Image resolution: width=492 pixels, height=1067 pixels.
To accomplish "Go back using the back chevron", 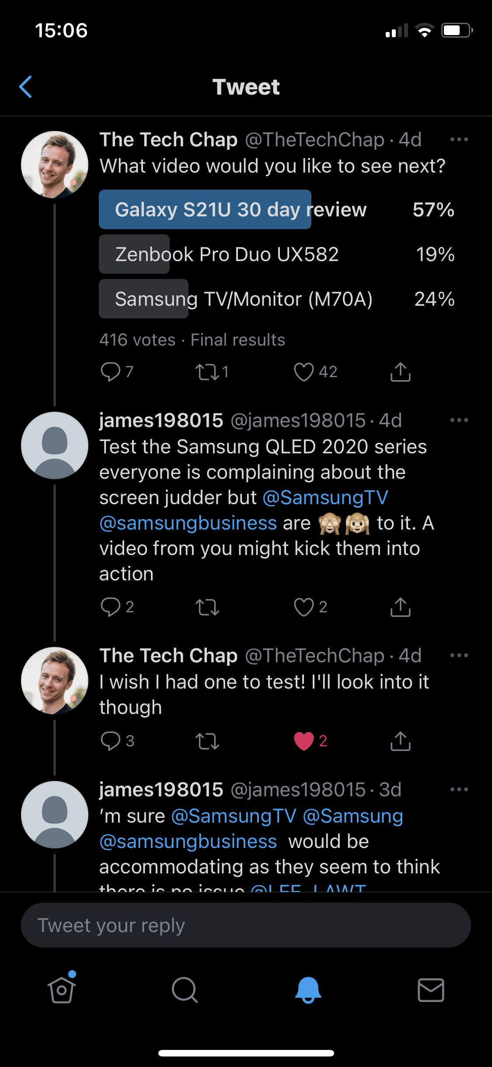I will [26, 87].
